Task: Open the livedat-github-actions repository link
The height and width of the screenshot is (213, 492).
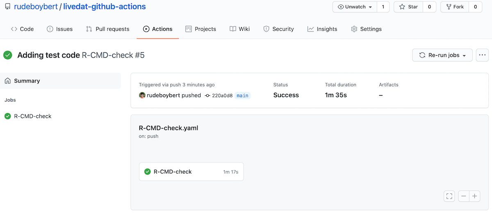Action: [x=105, y=7]
